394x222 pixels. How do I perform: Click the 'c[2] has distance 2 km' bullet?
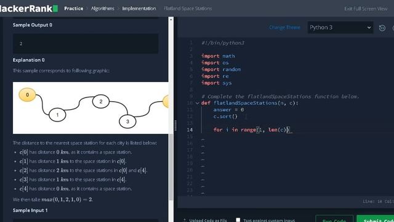click(x=84, y=170)
